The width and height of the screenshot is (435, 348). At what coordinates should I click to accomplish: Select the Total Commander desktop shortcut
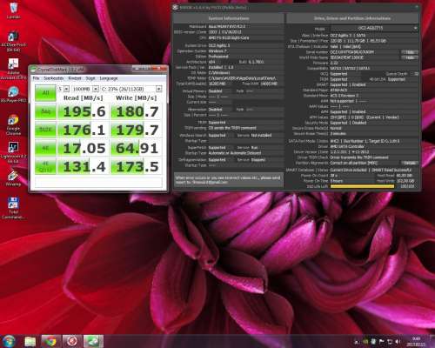(13, 208)
